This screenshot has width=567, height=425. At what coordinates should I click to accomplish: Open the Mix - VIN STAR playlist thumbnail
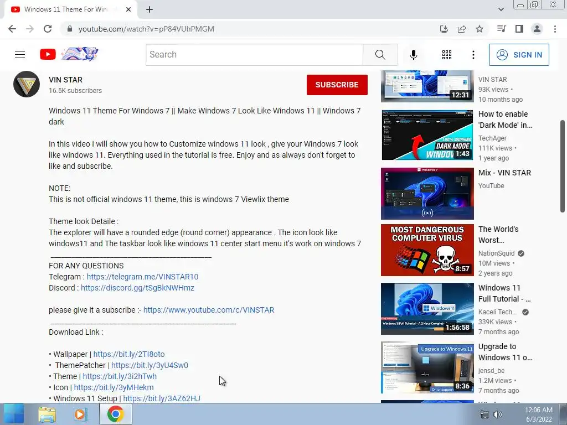[x=427, y=193]
